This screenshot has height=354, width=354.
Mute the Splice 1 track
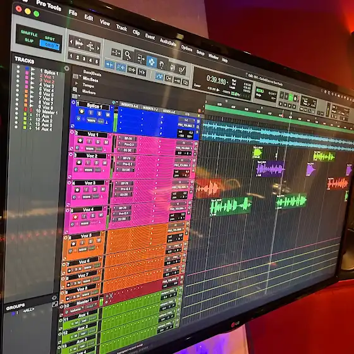click(x=108, y=114)
